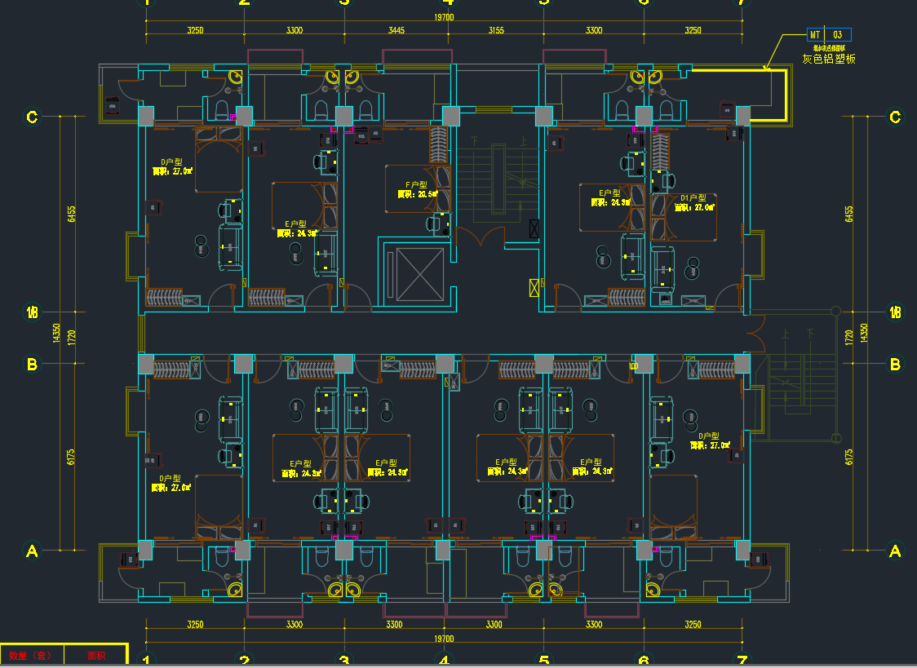Click the "MT" cell of the material tag
Viewport: 917px width, 668px height.
point(815,35)
